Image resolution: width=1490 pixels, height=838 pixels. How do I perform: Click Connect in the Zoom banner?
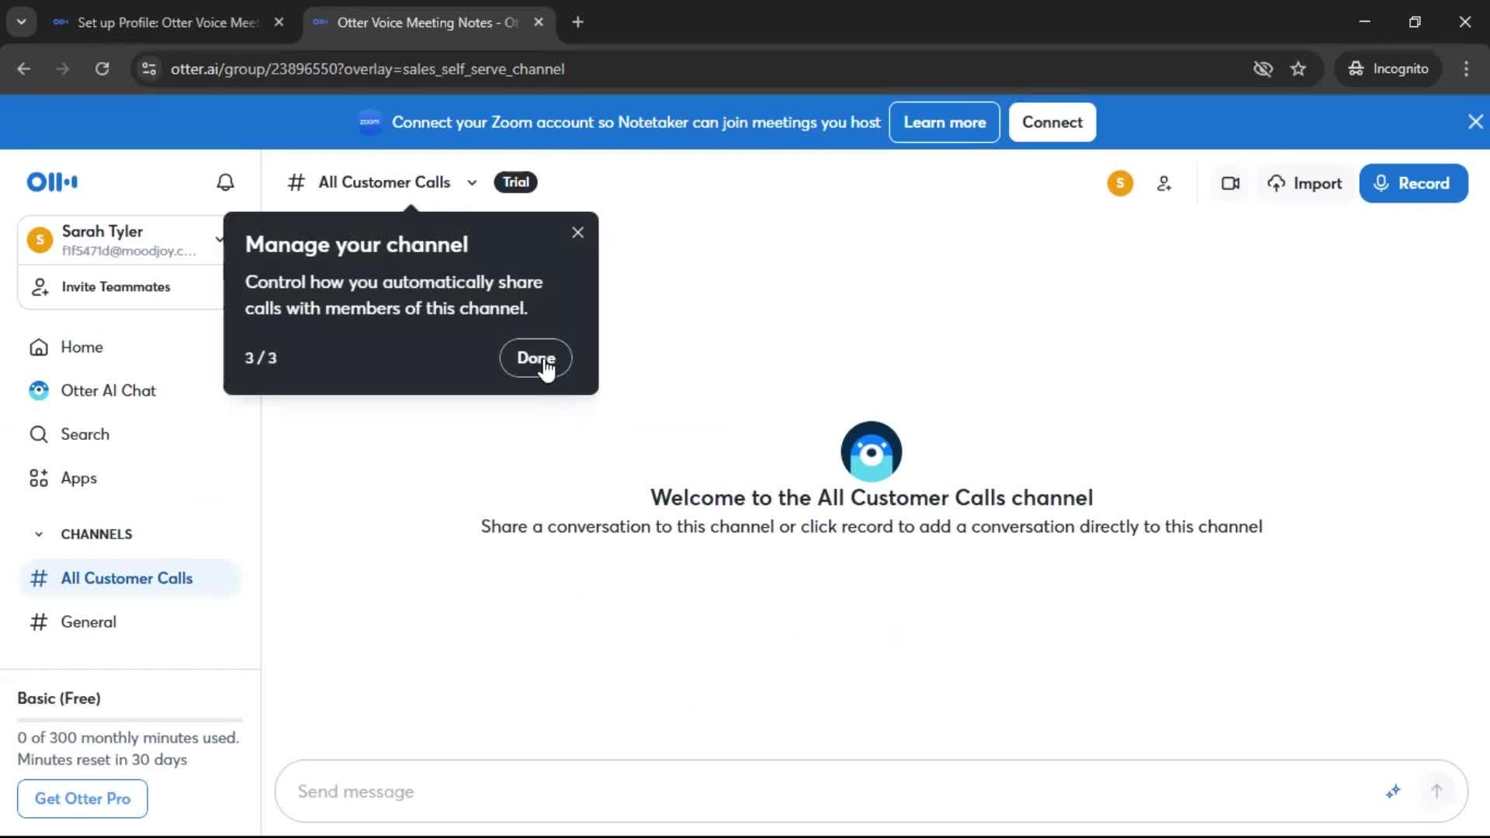pyautogui.click(x=1052, y=123)
